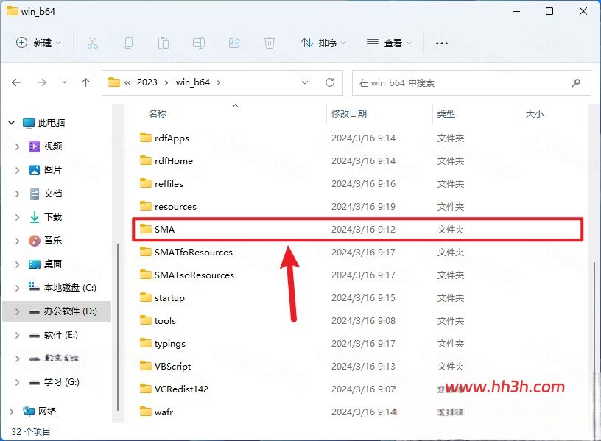This screenshot has height=441, width=601.
Task: Select the SMATsoResources folder icon
Action: tap(146, 275)
